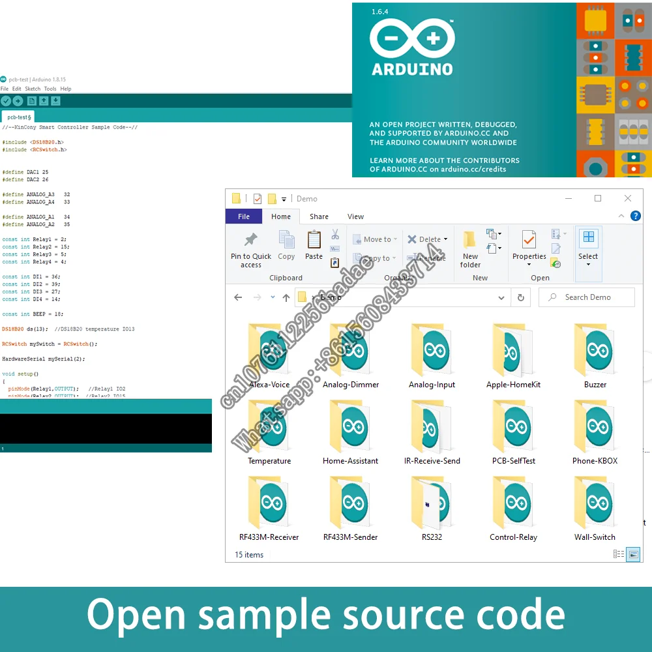652x652 pixels.
Task: Click the History icon in Open group
Action: [x=556, y=263]
